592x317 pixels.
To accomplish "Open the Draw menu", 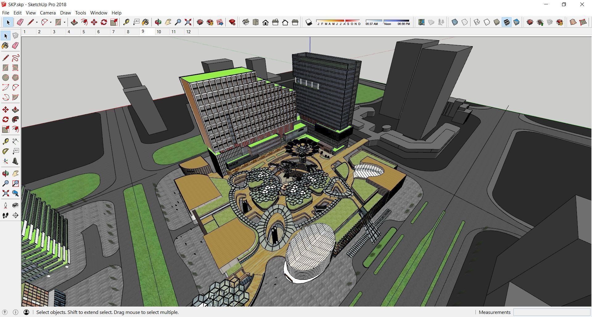I will coord(65,13).
